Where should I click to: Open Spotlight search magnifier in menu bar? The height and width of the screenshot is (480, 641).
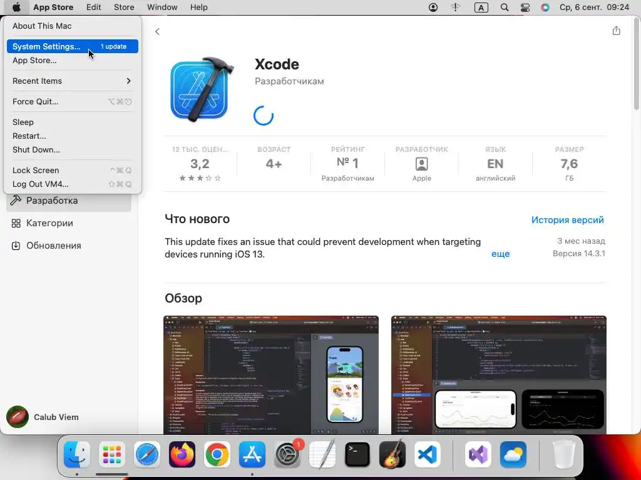point(505,7)
